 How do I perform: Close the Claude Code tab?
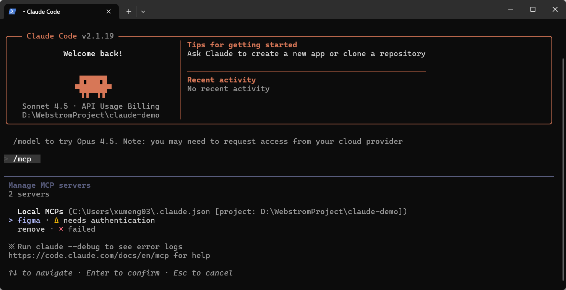coord(109,11)
